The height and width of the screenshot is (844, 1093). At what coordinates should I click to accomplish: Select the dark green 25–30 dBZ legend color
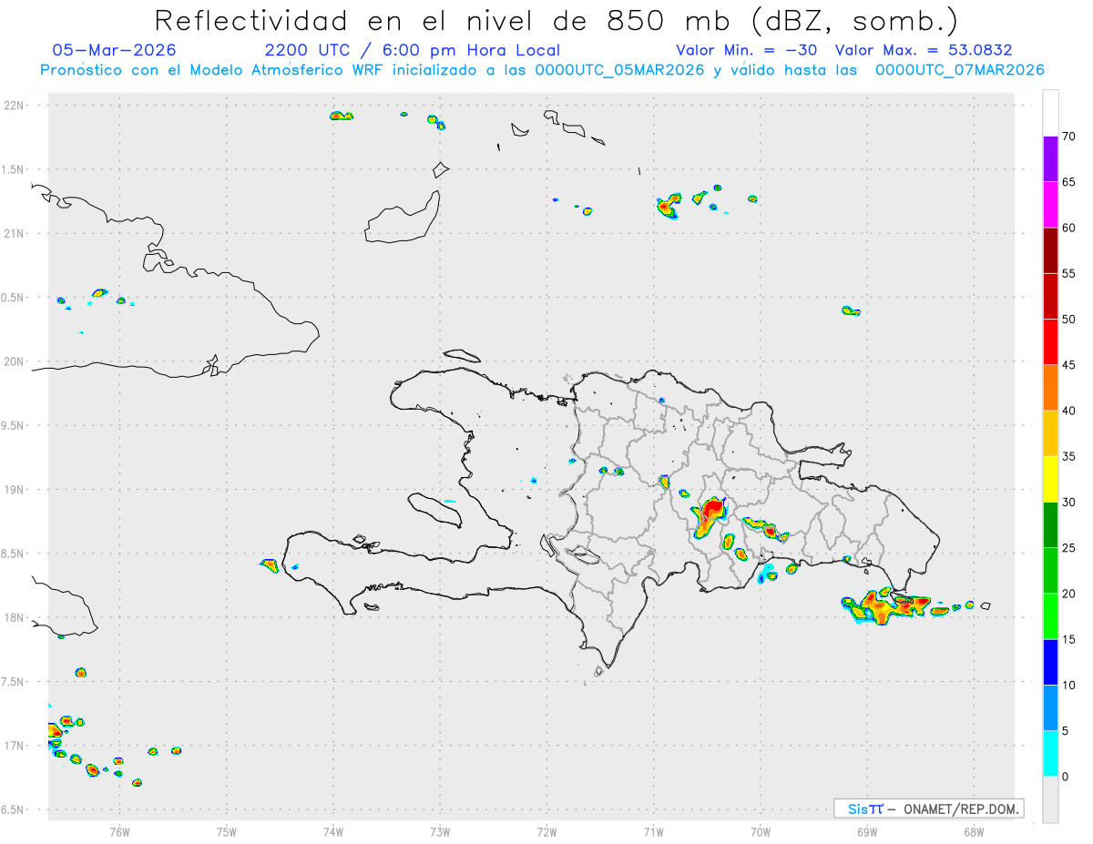1050,524
